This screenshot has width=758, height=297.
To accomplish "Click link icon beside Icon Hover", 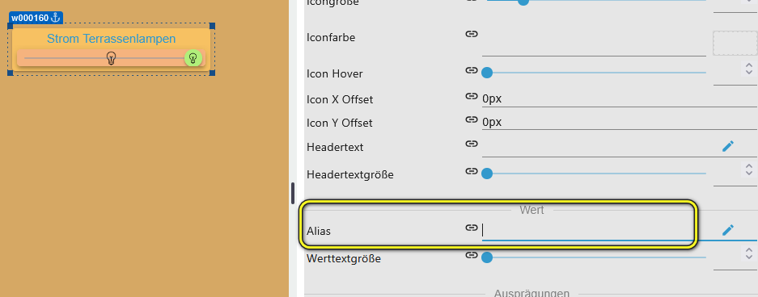I will pos(472,70).
